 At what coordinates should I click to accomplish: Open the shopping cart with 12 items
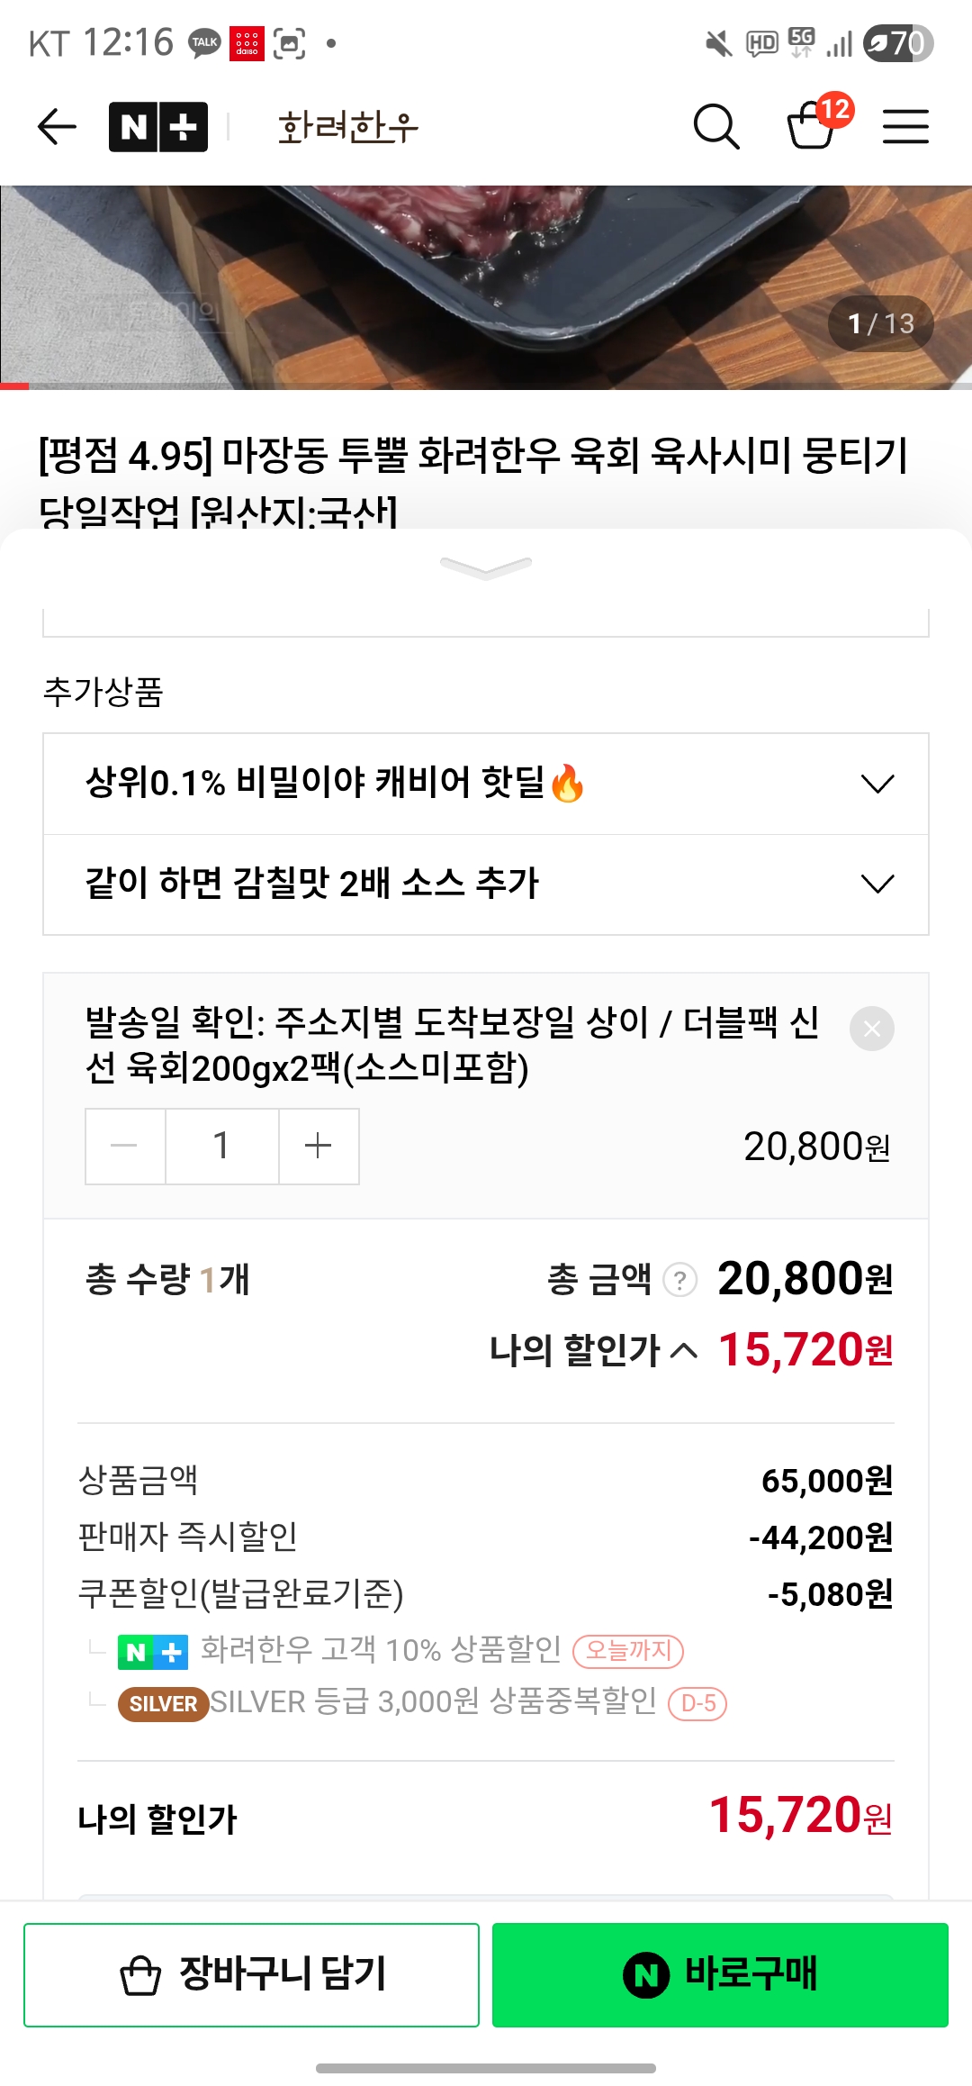pyautogui.click(x=813, y=125)
